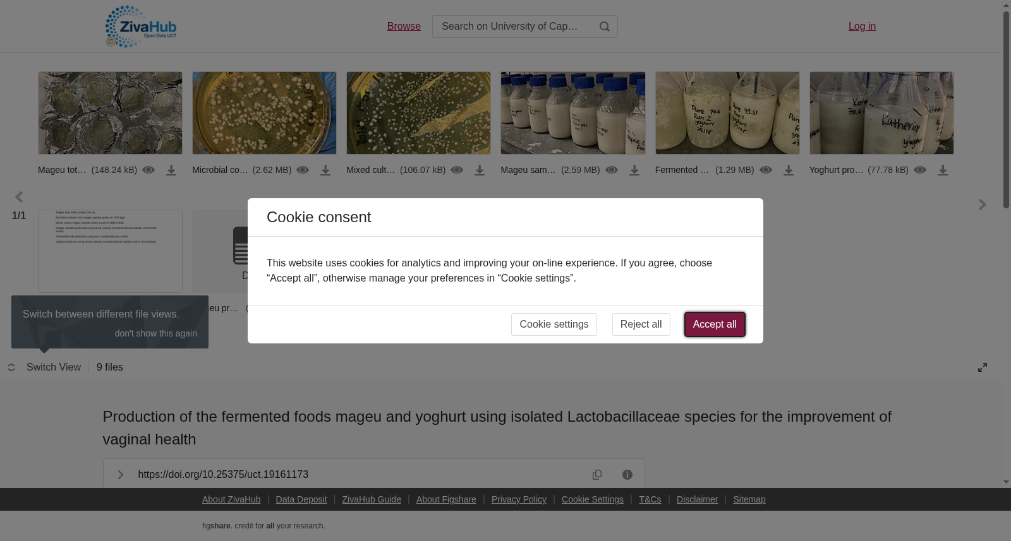This screenshot has height=541, width=1011.
Task: Dismiss tooltip with don't show this again
Action: (x=156, y=333)
